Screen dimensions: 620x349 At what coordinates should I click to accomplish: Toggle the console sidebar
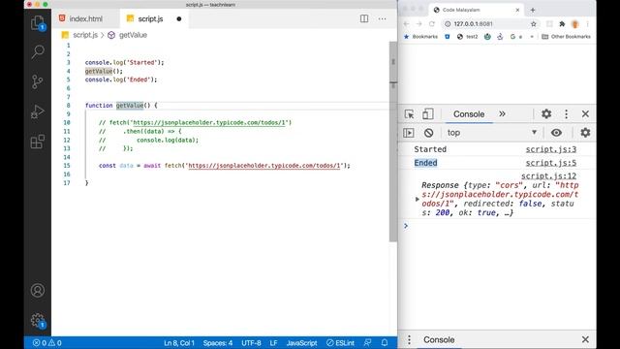[x=409, y=133]
